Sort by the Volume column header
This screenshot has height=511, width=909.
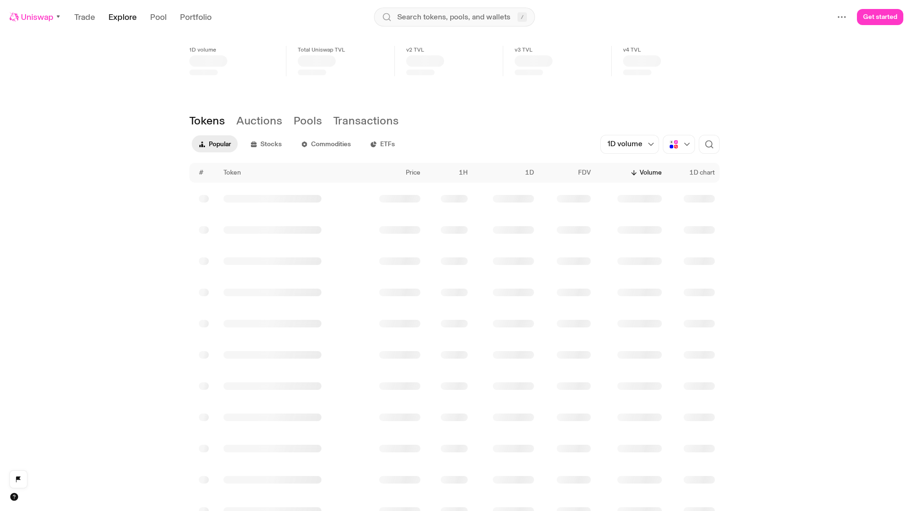(x=646, y=173)
